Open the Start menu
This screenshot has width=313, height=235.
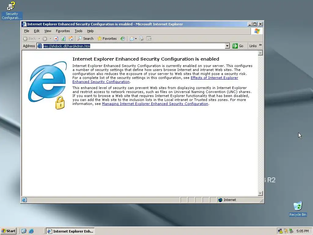click(9, 231)
